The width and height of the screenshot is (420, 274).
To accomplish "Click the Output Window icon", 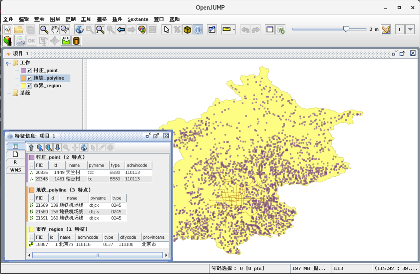I will pyautogui.click(x=270, y=30).
